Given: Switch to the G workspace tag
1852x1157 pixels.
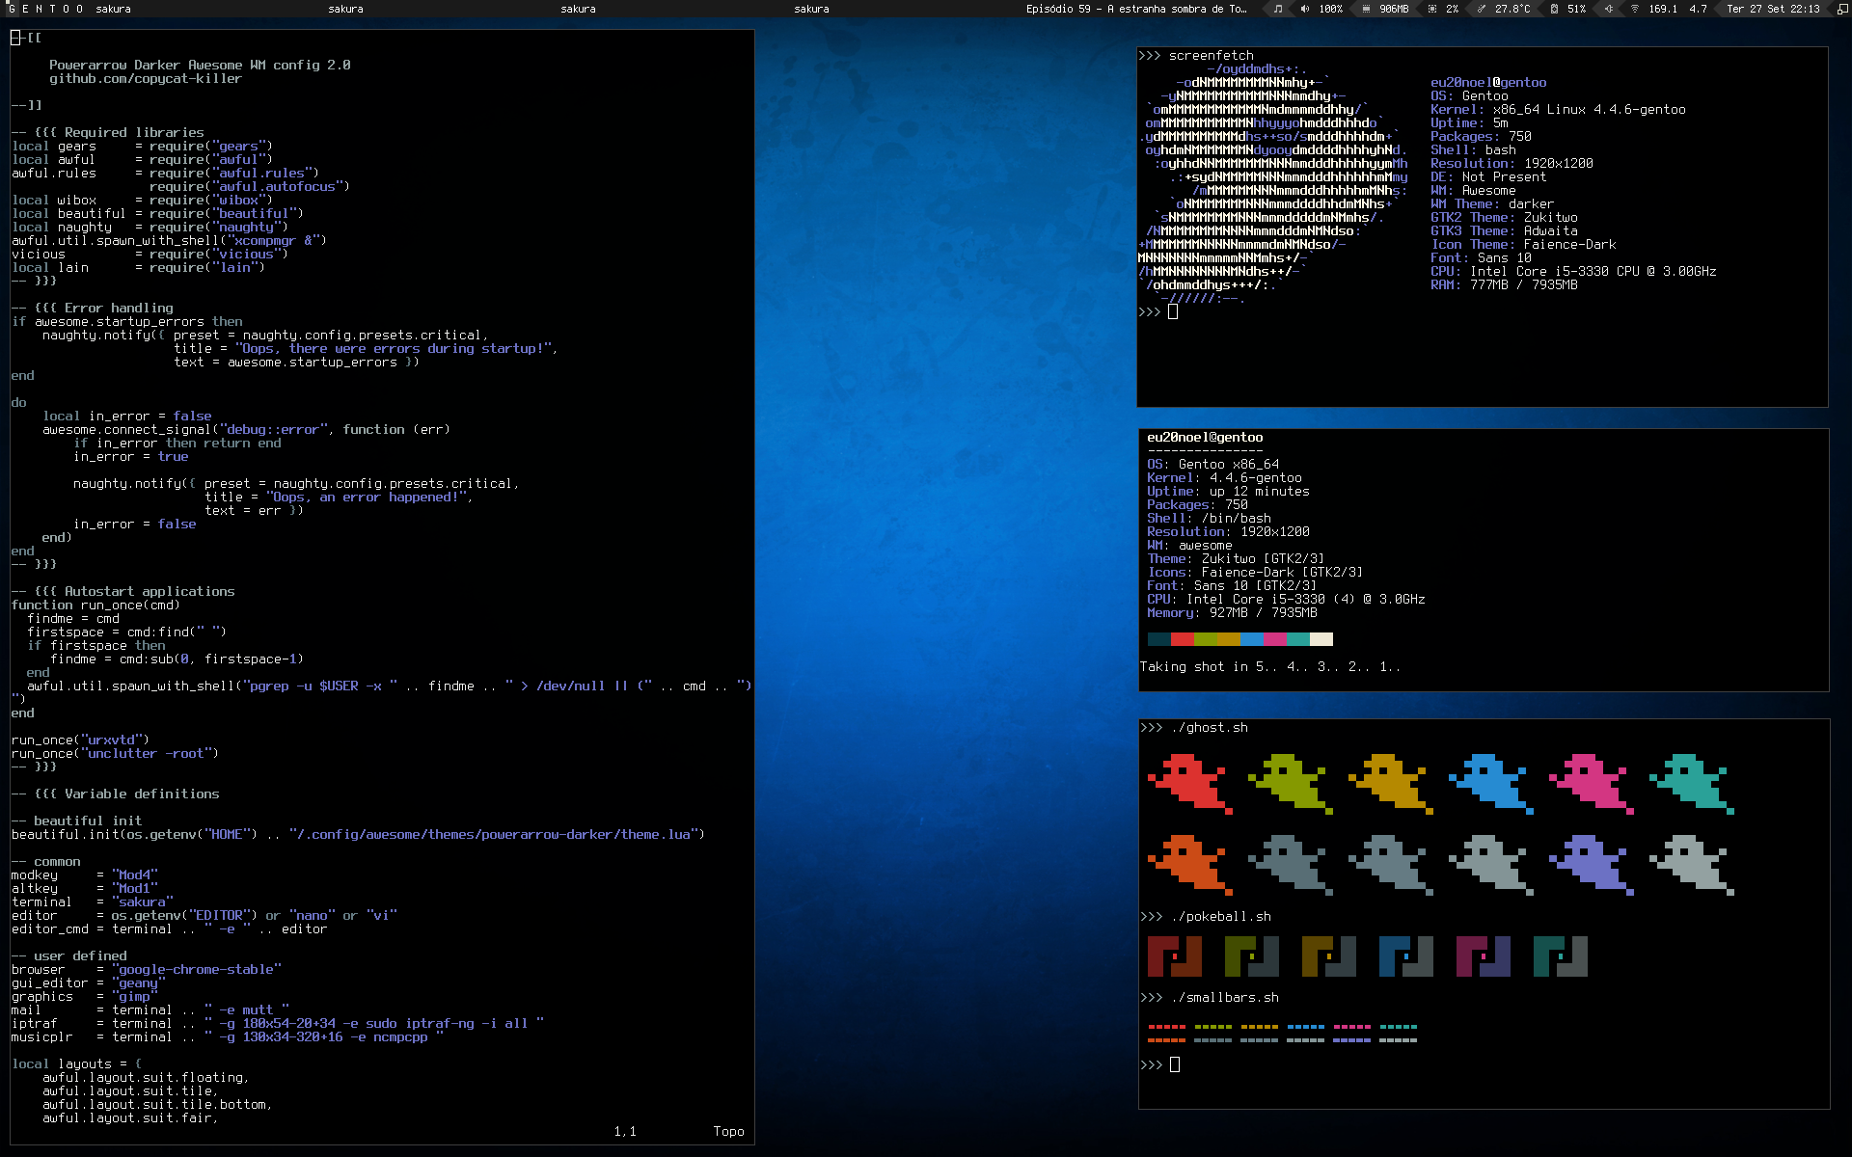Looking at the screenshot, I should point(13,9).
